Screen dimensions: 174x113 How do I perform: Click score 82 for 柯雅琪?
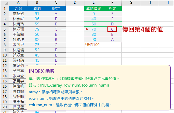pos(37,40)
